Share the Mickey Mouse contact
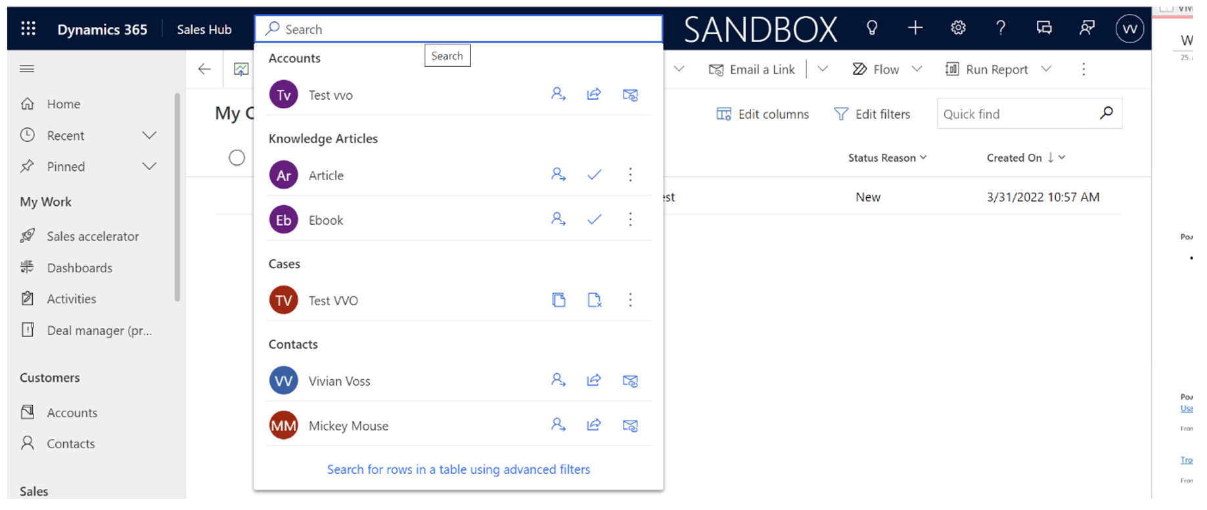The height and width of the screenshot is (510, 1207). pos(594,425)
